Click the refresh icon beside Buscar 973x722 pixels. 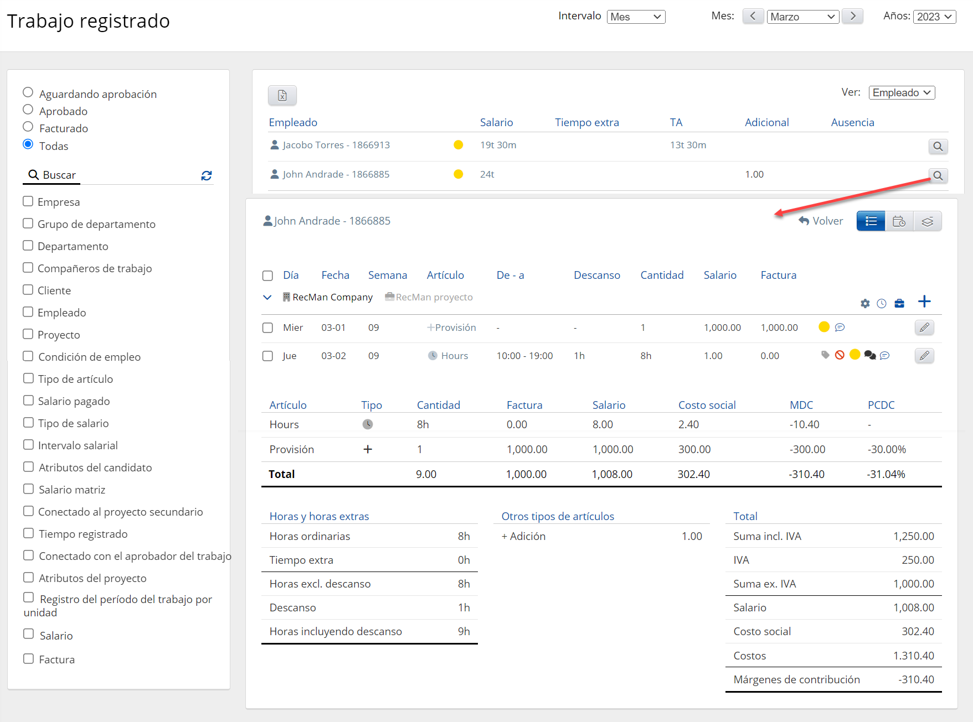click(x=207, y=175)
